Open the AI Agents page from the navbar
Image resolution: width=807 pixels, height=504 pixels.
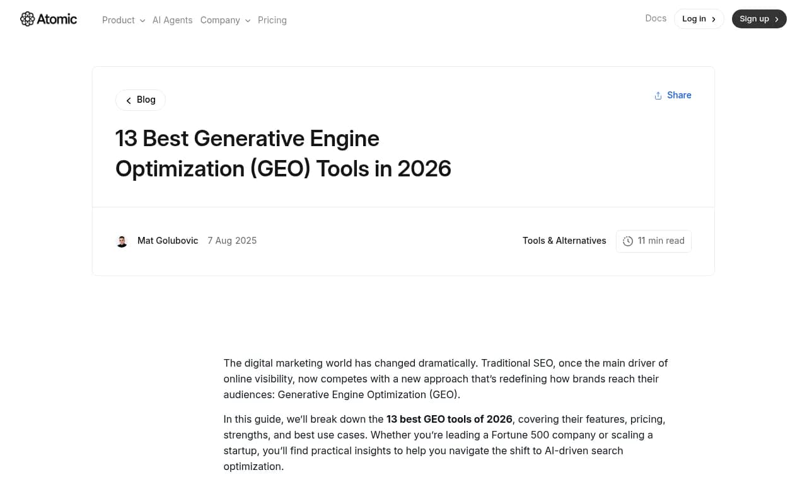coord(172,20)
